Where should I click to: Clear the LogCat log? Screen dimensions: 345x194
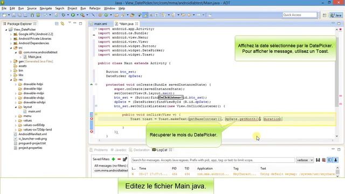[x=323, y=160]
